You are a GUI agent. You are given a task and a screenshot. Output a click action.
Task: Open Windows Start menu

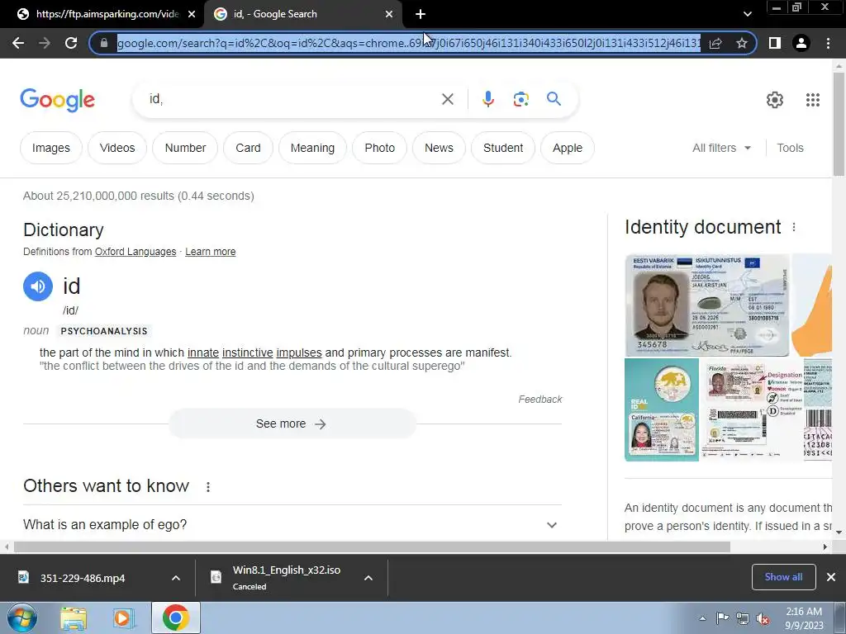point(22,617)
